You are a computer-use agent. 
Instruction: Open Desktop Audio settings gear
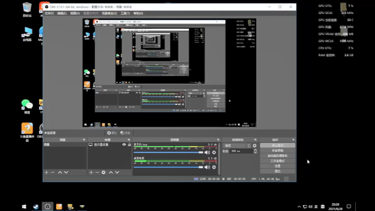214,167
